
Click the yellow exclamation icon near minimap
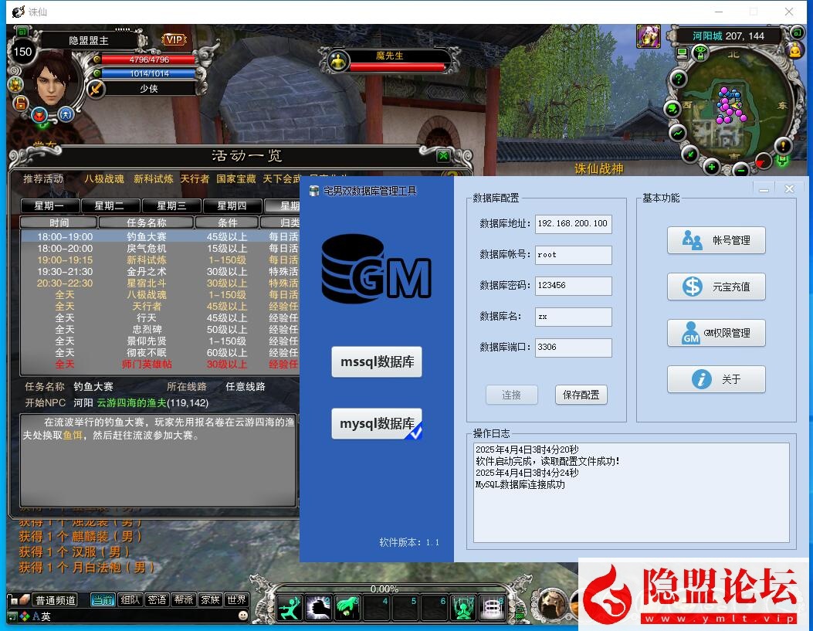tap(783, 145)
